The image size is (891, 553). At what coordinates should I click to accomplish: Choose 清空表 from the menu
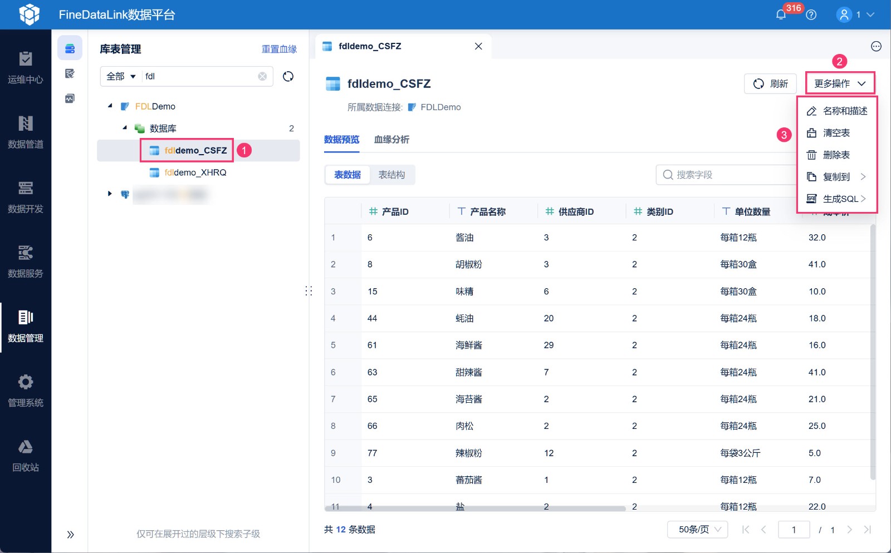tap(837, 133)
